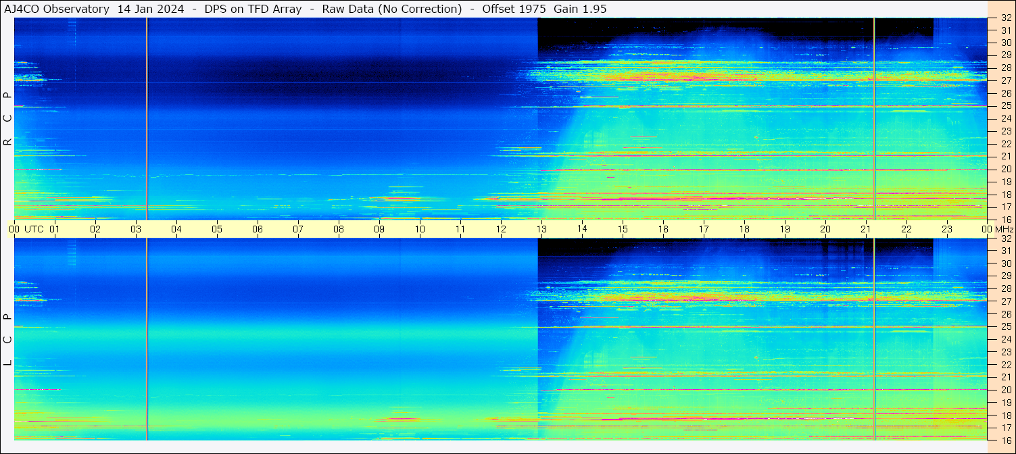Click the 30 MHz tick of RCP panel
This screenshot has height=454, width=1016.
[x=1005, y=43]
